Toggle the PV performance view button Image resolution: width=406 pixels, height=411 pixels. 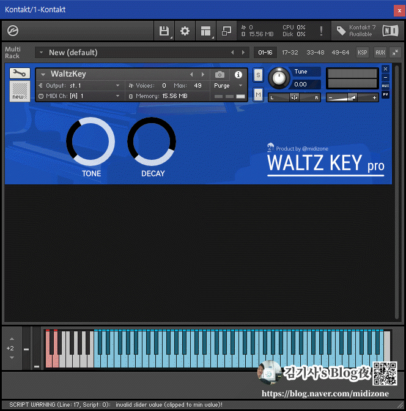pos(385,94)
